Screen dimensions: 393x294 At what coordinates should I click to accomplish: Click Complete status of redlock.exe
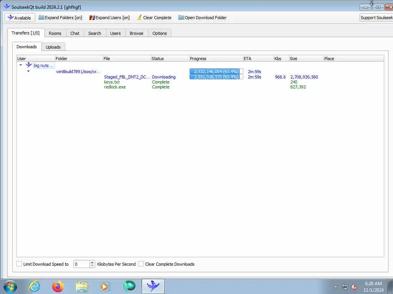[x=161, y=87]
